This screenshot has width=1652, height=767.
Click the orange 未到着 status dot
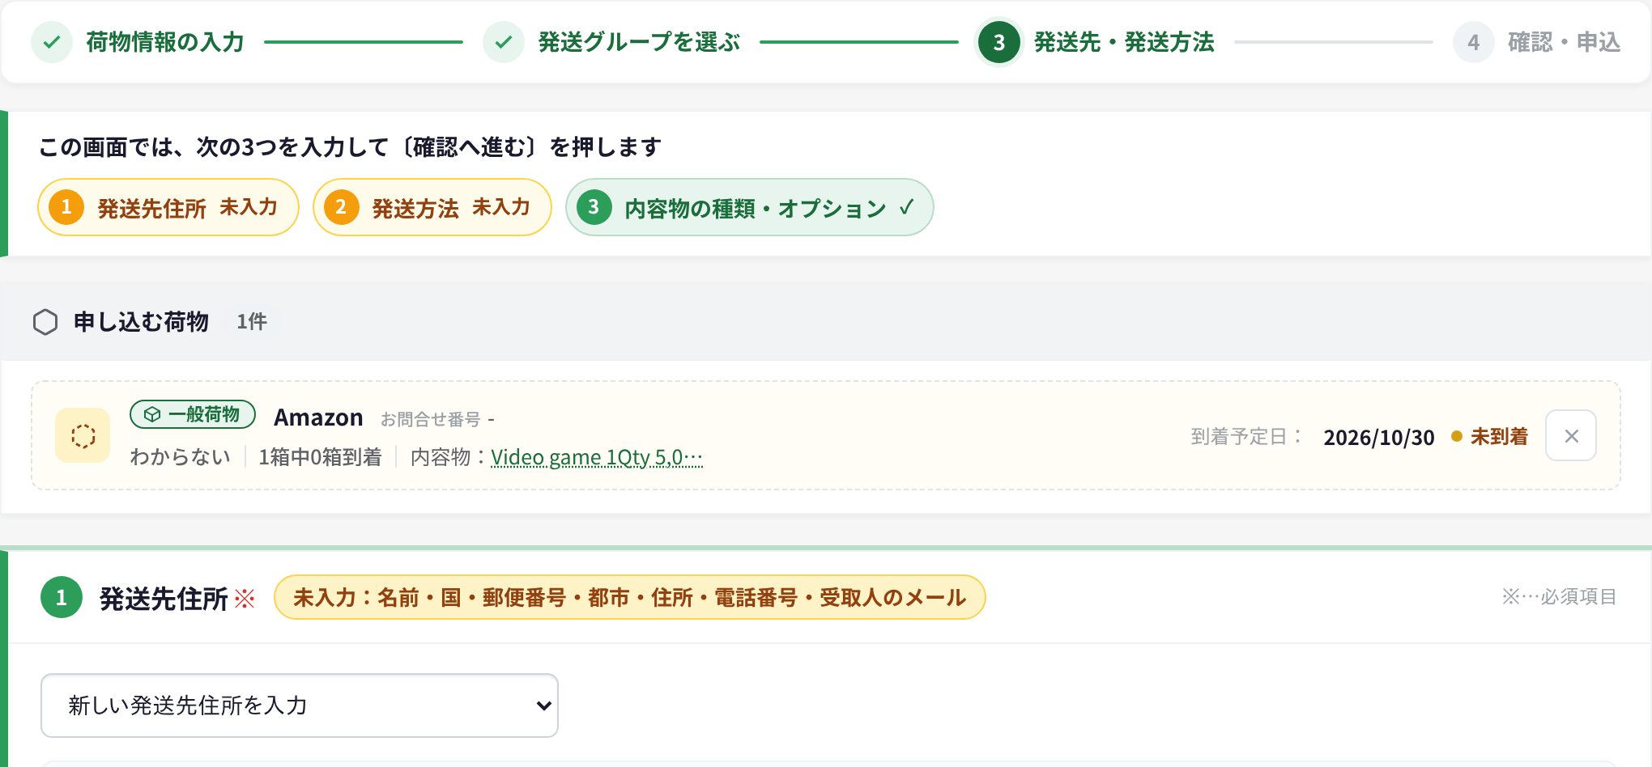tap(1457, 437)
